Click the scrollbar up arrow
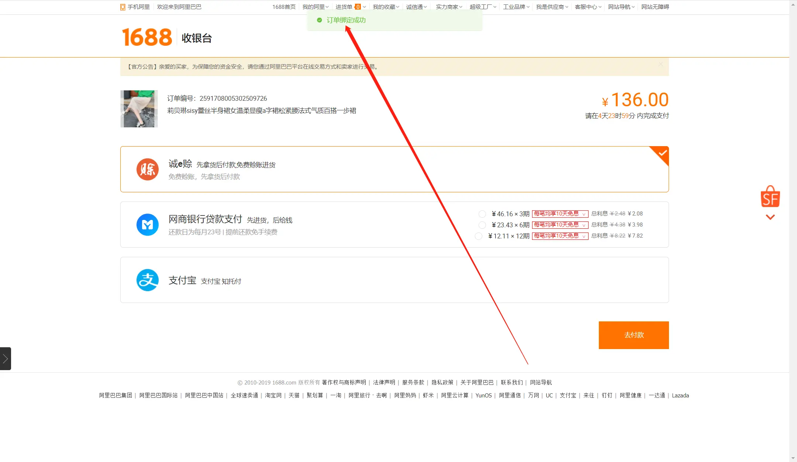 793,4
